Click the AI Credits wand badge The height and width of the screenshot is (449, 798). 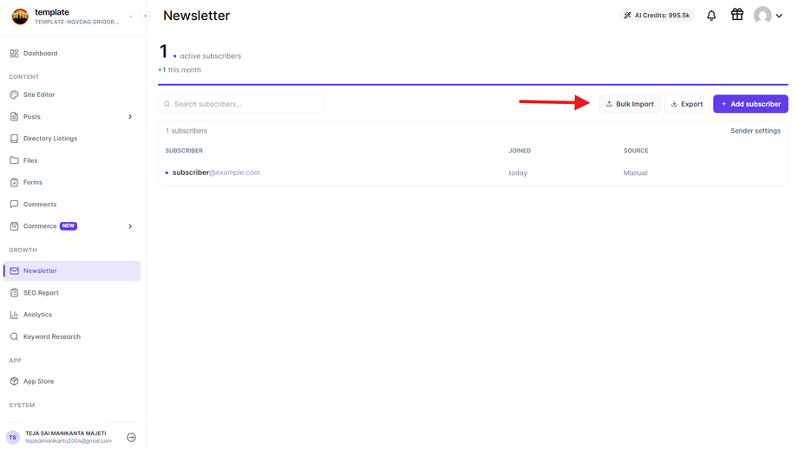tap(657, 16)
